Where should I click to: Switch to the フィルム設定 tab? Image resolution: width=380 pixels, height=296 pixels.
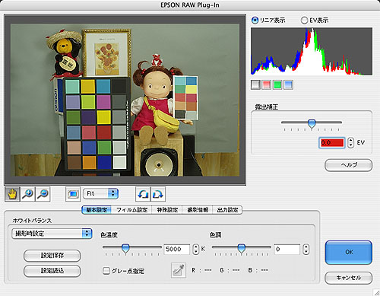(x=131, y=210)
